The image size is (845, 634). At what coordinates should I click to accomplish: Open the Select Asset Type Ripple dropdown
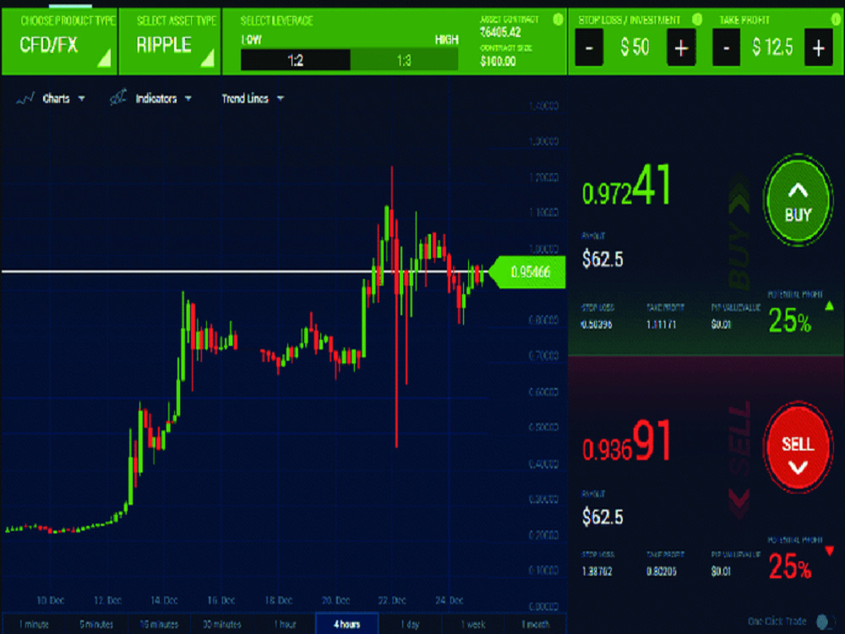click(170, 42)
